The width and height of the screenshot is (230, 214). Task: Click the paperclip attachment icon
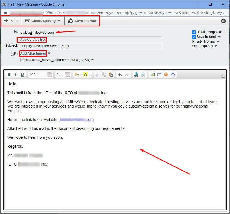point(13,54)
